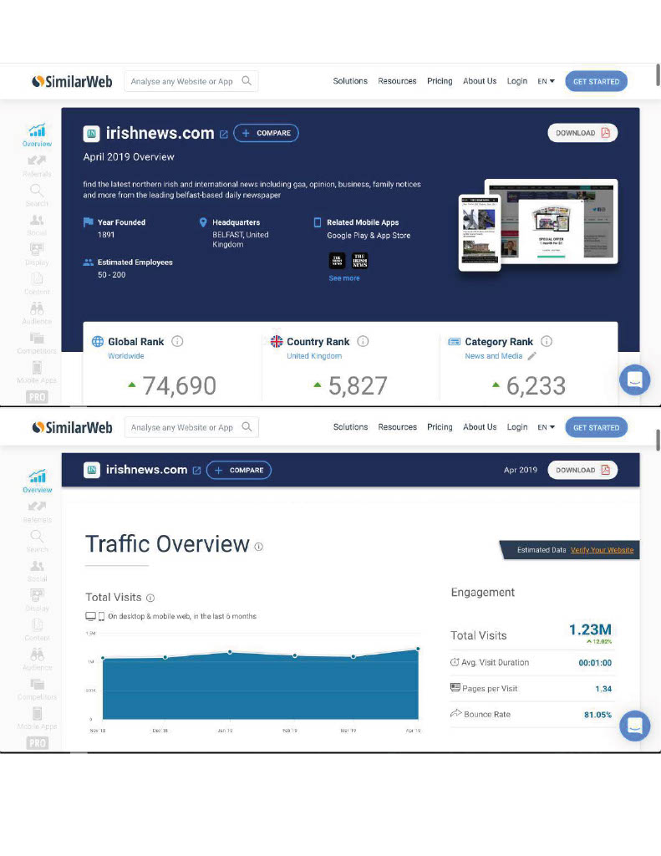
Task: Open Overview icon in upper sidebar
Action: (x=37, y=130)
